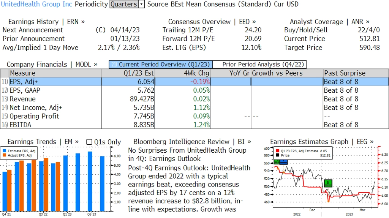Click Beat 8 of 8 in the Revenue row
389x218 pixels.
pos(341,99)
